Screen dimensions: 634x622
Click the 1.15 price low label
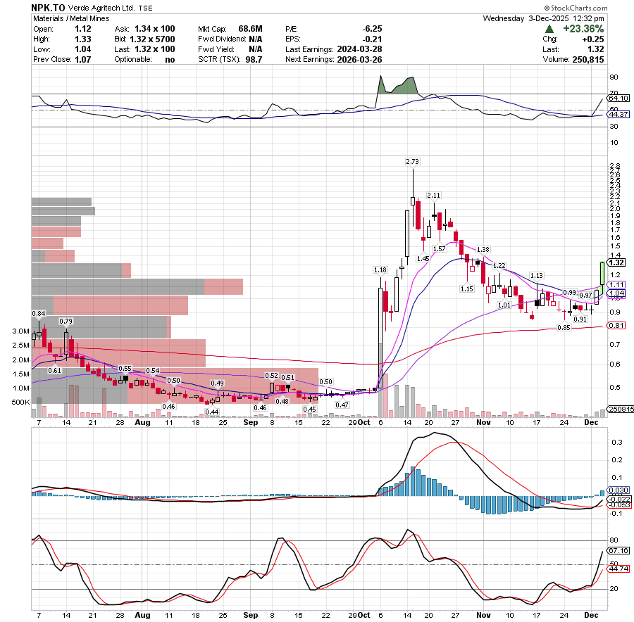point(466,288)
